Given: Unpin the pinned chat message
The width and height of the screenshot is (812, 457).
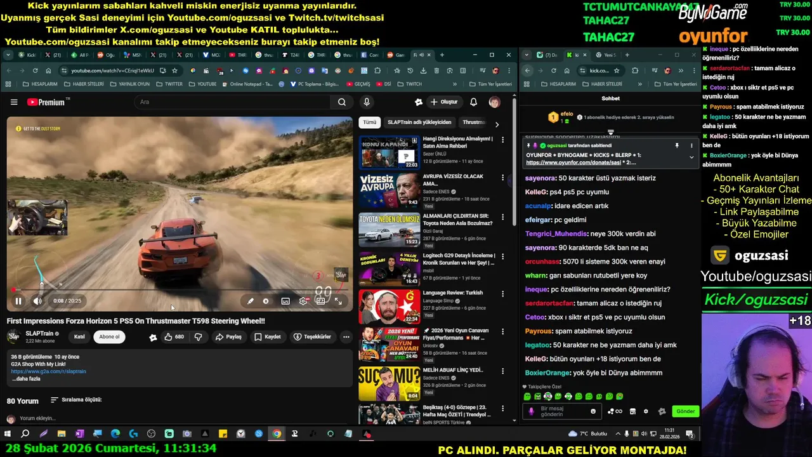Looking at the screenshot, I should pyautogui.click(x=677, y=146).
